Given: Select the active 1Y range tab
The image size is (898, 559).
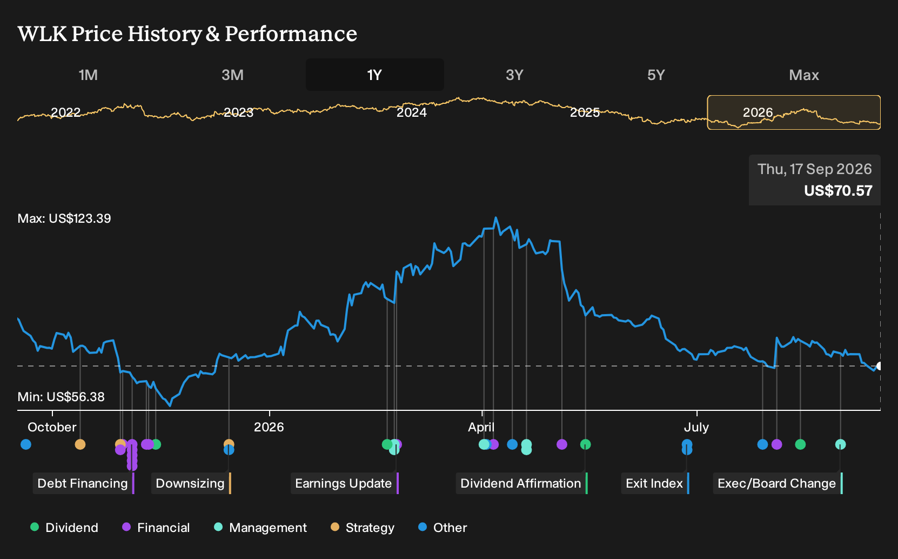Looking at the screenshot, I should tap(375, 75).
